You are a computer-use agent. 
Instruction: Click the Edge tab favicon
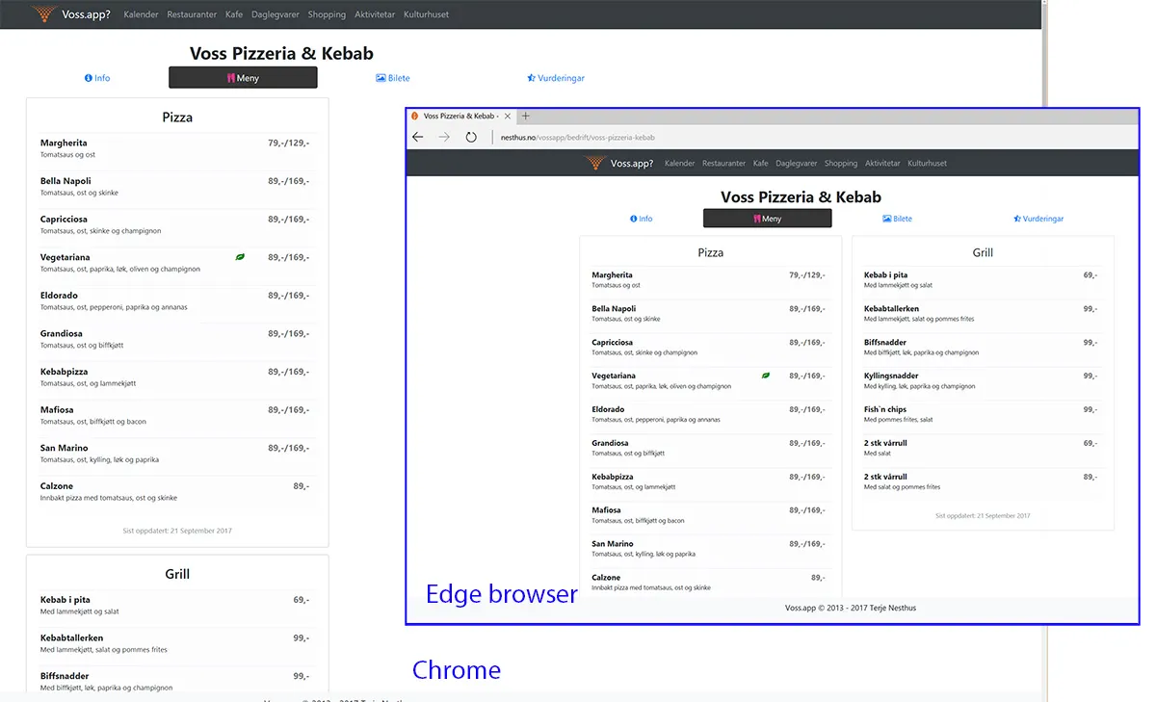[x=415, y=116]
